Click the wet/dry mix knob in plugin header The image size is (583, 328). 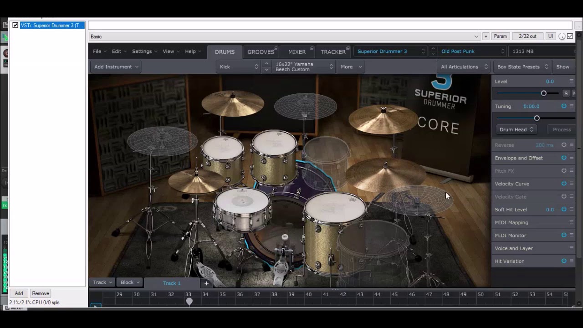562,36
